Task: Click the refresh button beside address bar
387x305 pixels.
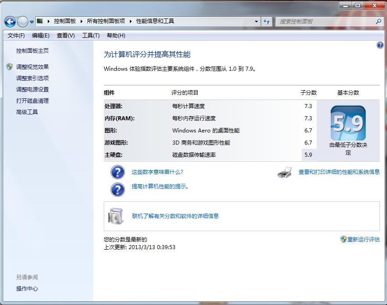Action: [267, 22]
